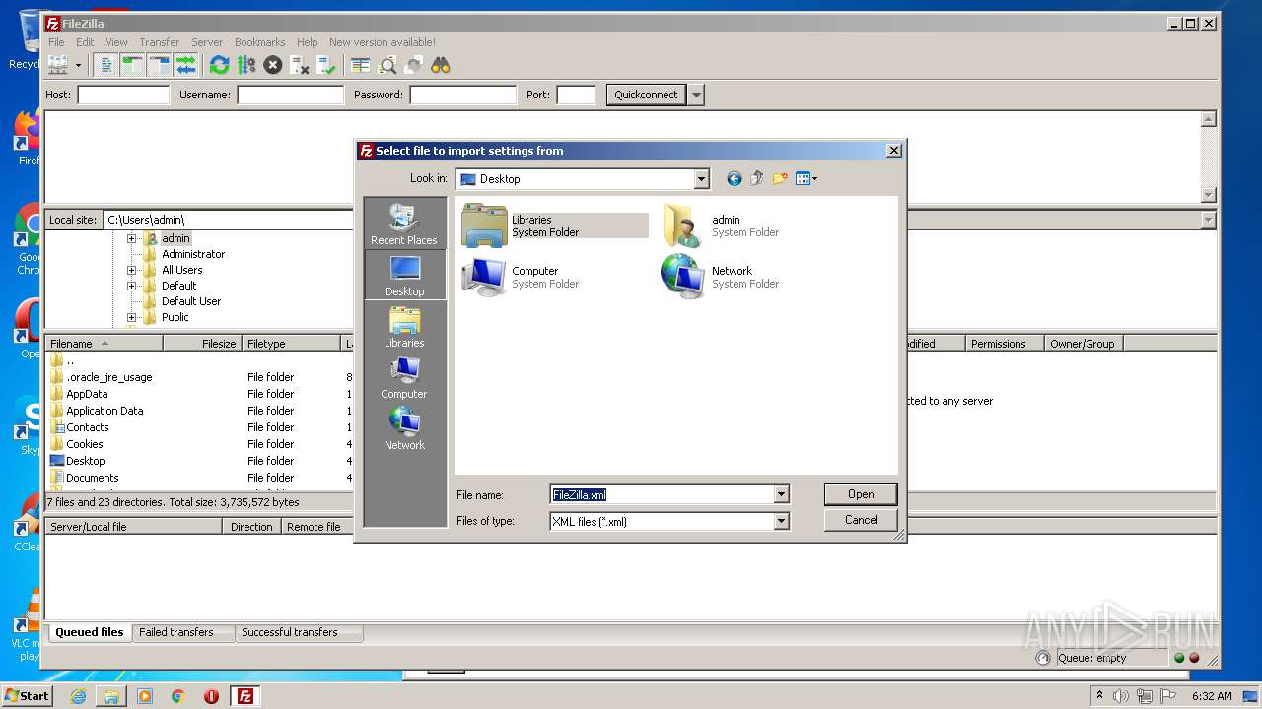This screenshot has width=1262, height=709.
Task: Select Libraries system folder item
Action: coord(554,226)
